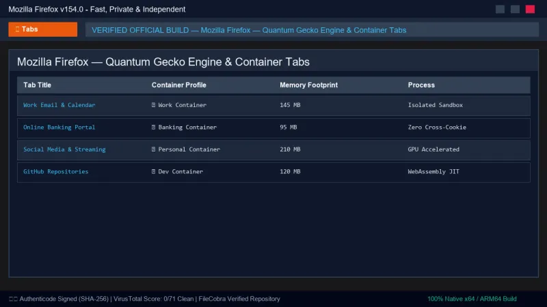Image resolution: width=547 pixels, height=307 pixels.
Task: Open the Online Banking Portal link
Action: 59,128
